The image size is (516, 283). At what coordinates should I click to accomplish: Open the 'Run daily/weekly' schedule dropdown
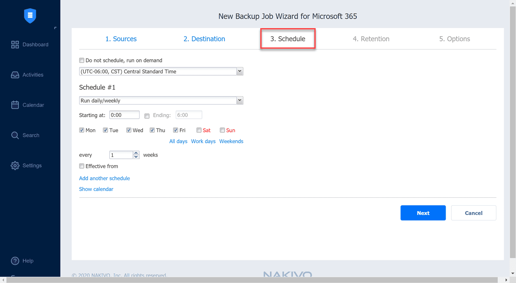[239, 100]
